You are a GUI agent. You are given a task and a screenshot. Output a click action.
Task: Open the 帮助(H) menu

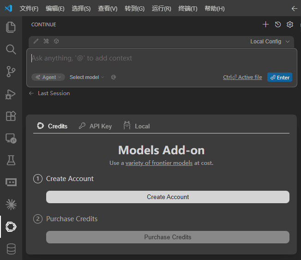point(215,8)
